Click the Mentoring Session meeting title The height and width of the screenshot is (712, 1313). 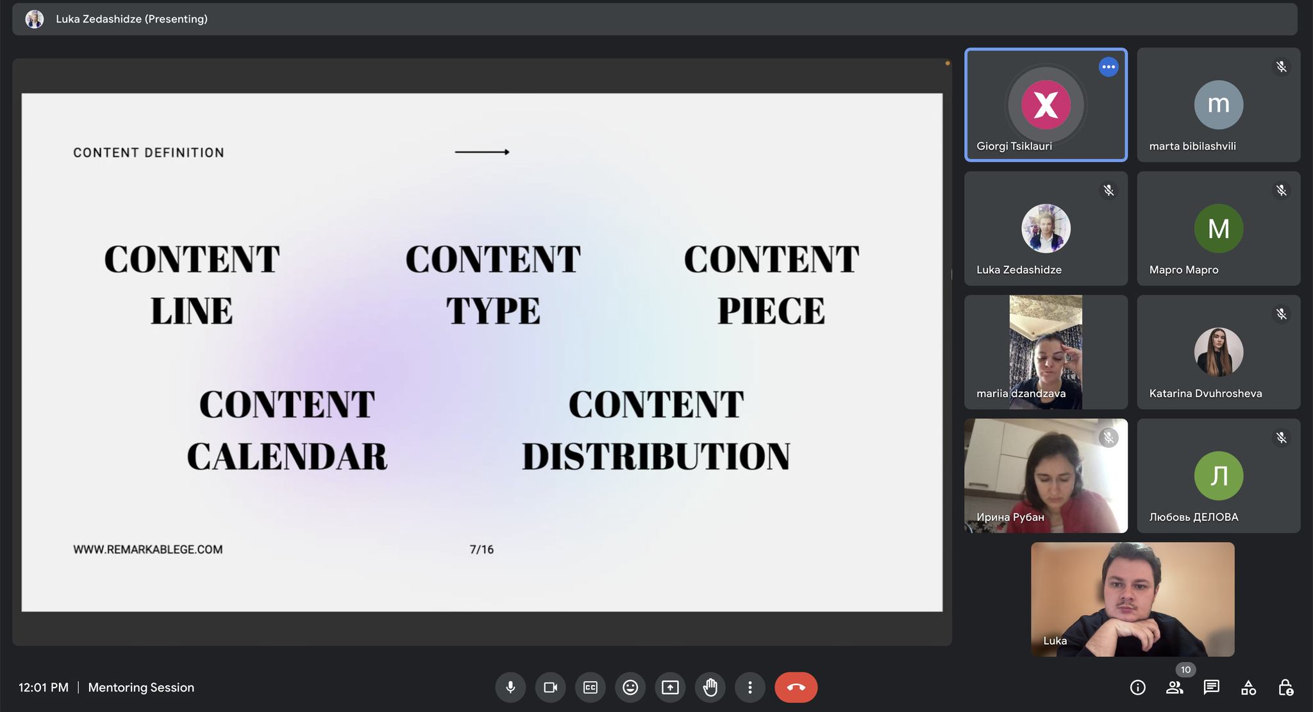click(141, 688)
